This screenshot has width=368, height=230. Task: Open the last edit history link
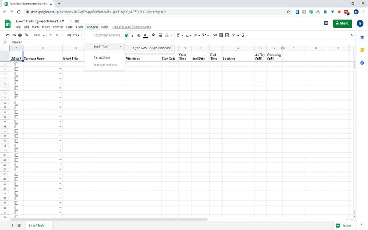coord(132,27)
